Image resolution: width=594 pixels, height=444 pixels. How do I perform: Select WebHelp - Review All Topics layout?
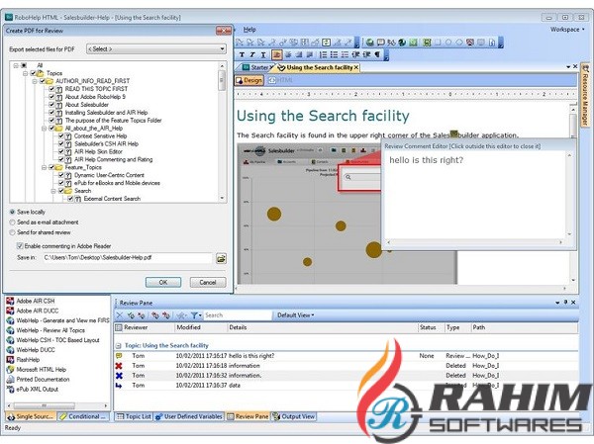coord(46,330)
